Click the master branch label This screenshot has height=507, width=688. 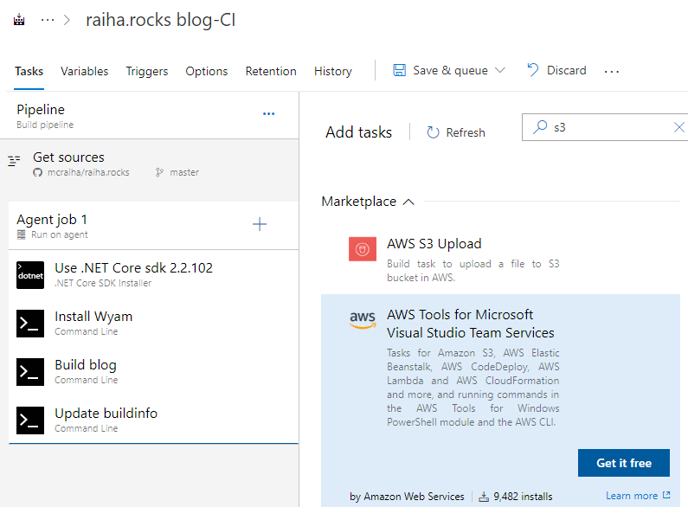184,172
